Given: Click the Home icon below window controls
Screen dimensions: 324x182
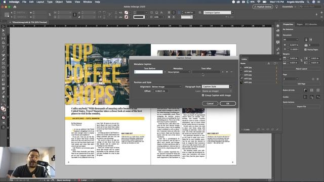Looking at the screenshot, I should [15, 7].
